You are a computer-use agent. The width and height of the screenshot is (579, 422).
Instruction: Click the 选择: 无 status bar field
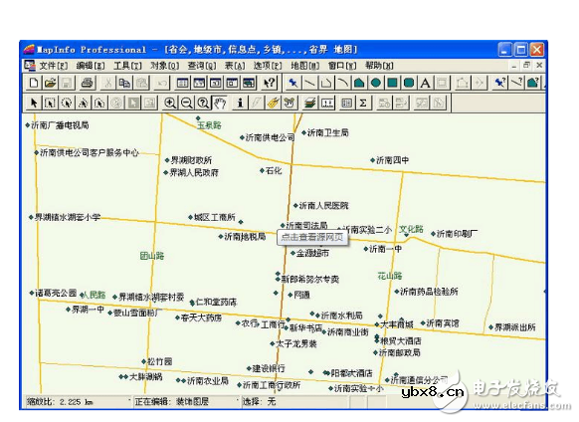coord(296,402)
